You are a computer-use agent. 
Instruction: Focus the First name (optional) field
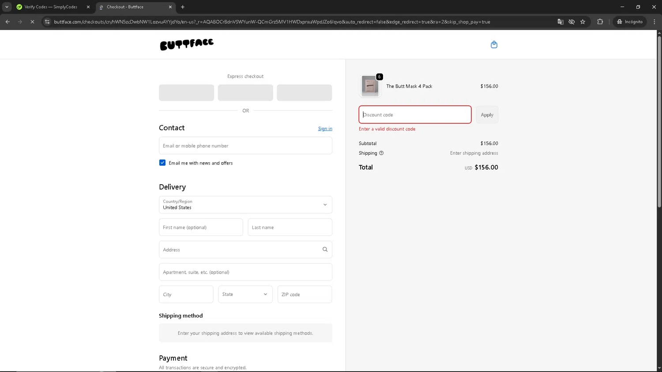[201, 227]
